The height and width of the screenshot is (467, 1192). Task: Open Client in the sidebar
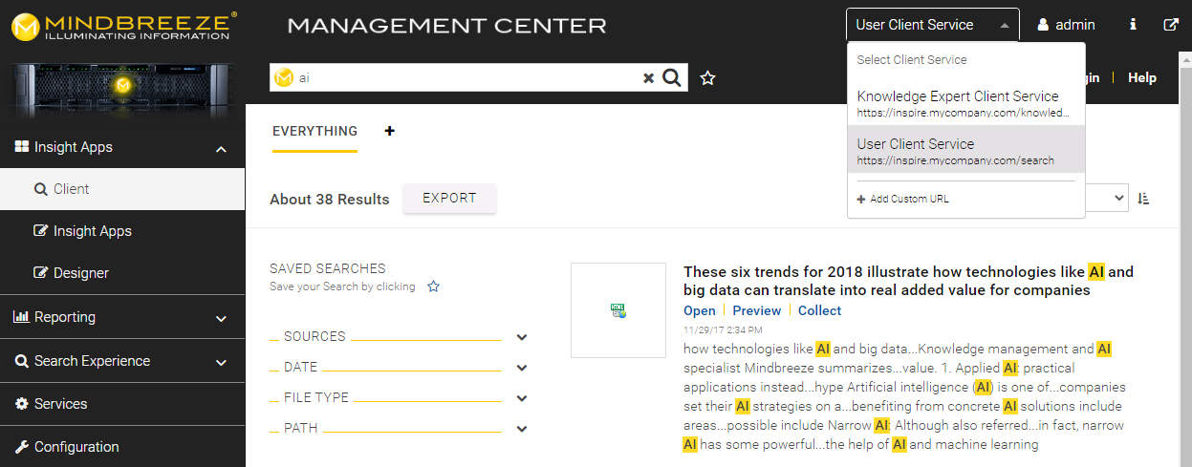point(122,189)
